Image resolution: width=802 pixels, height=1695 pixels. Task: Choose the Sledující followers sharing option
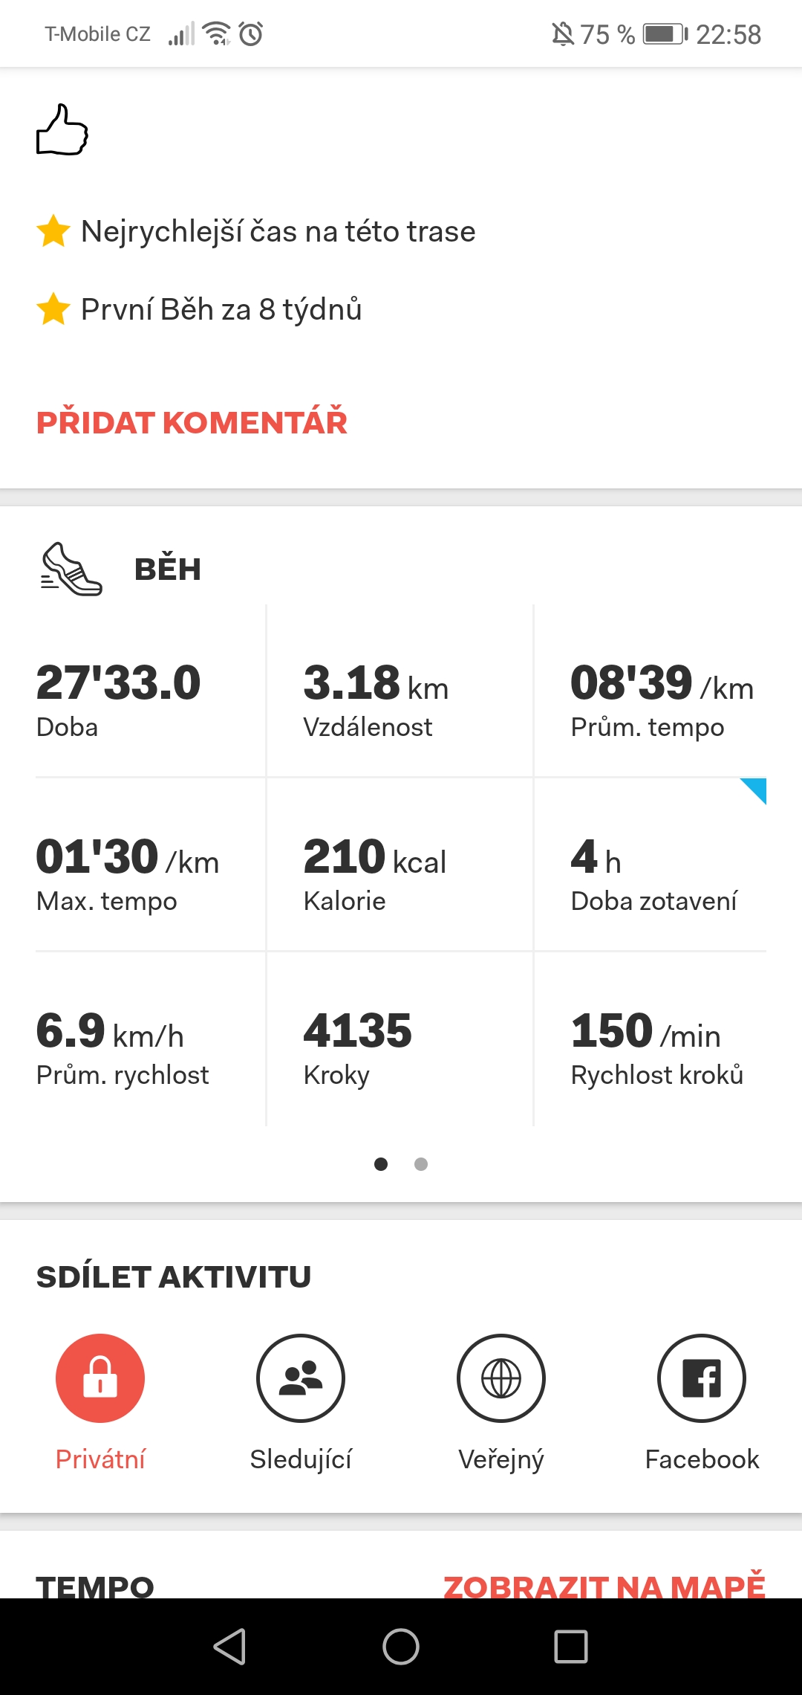301,1378
